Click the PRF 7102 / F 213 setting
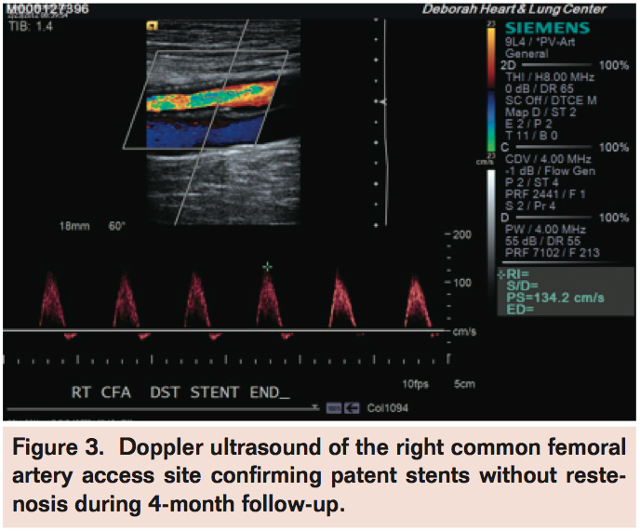 [553, 253]
